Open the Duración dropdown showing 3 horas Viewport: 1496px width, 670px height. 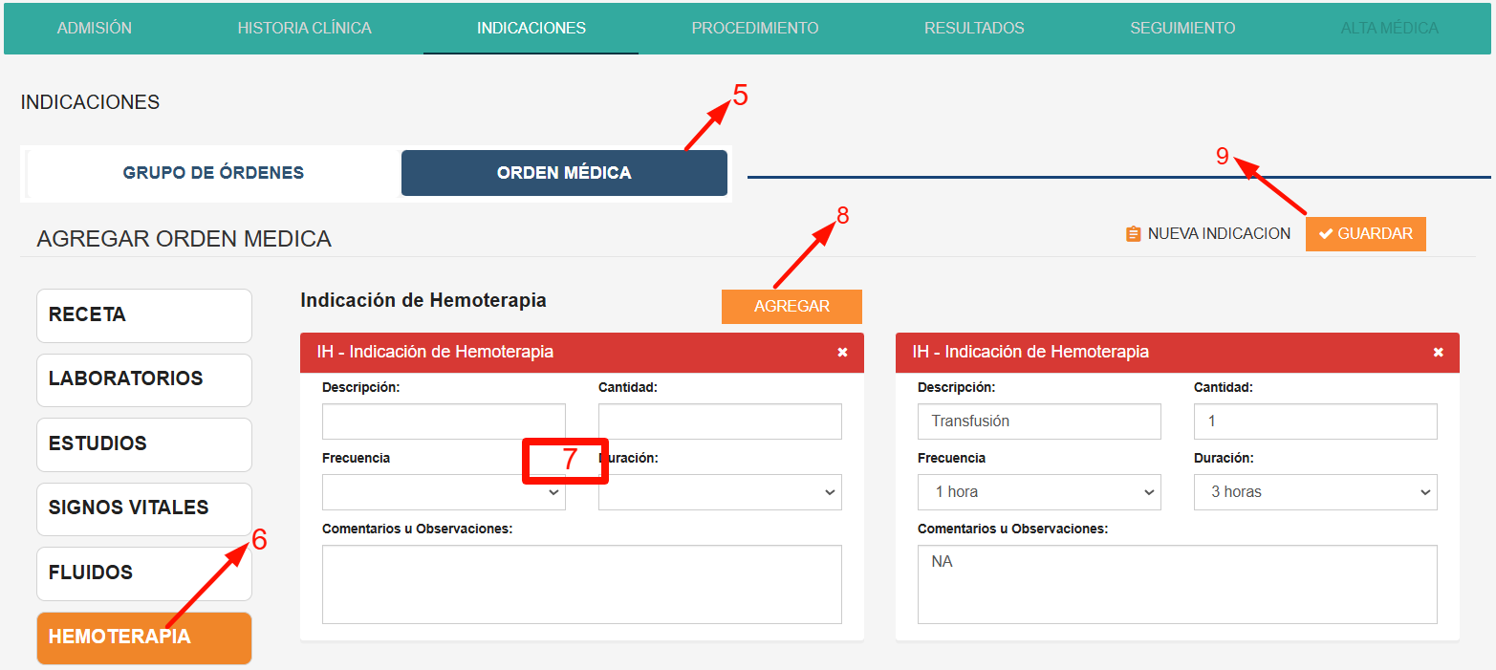(1315, 492)
